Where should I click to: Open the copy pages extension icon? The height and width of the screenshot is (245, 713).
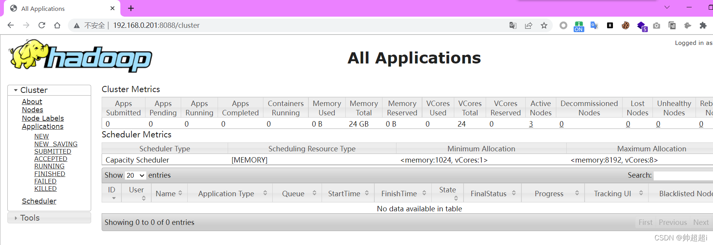[672, 26]
